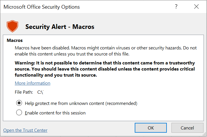The width and height of the screenshot is (207, 137).
Task: Open the Trust Center link
Action: (25, 130)
